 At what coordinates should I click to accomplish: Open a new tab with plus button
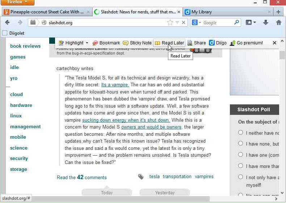tap(278, 12)
